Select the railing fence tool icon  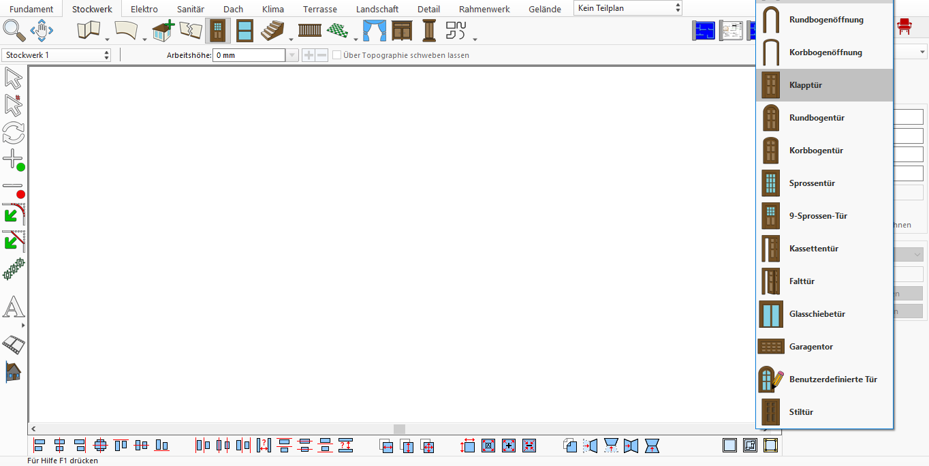[310, 30]
